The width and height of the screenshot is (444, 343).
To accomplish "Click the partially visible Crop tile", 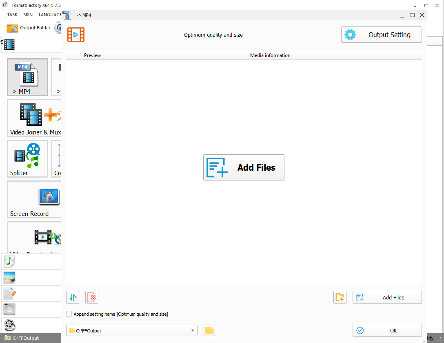I will pyautogui.click(x=56, y=158).
